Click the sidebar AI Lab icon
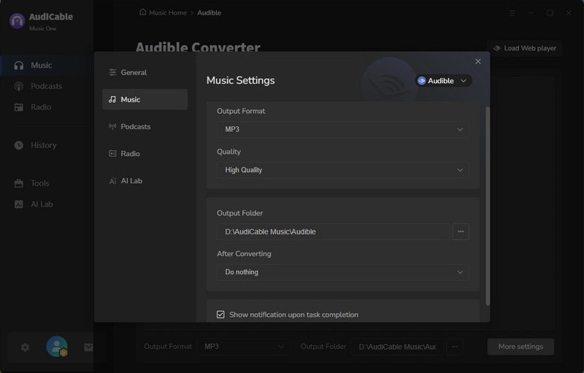Screen dimensions: 584x373 (x=19, y=204)
